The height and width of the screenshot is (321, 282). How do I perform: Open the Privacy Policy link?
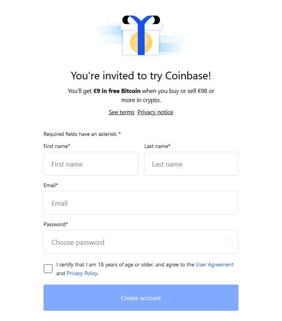(82, 273)
